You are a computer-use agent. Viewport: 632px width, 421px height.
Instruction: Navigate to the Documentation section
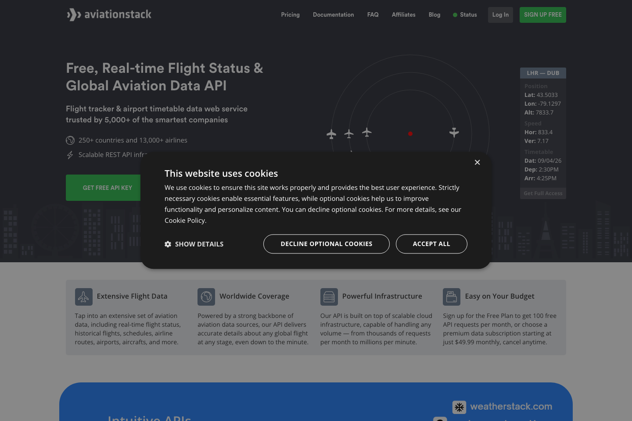pyautogui.click(x=333, y=14)
